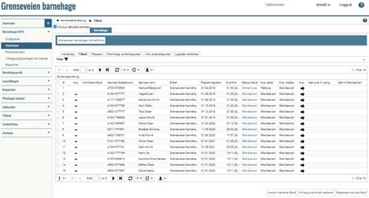Click the arrow icon in Halvard Berglund's row
The height and width of the screenshot is (198, 369).
(x=302, y=89)
